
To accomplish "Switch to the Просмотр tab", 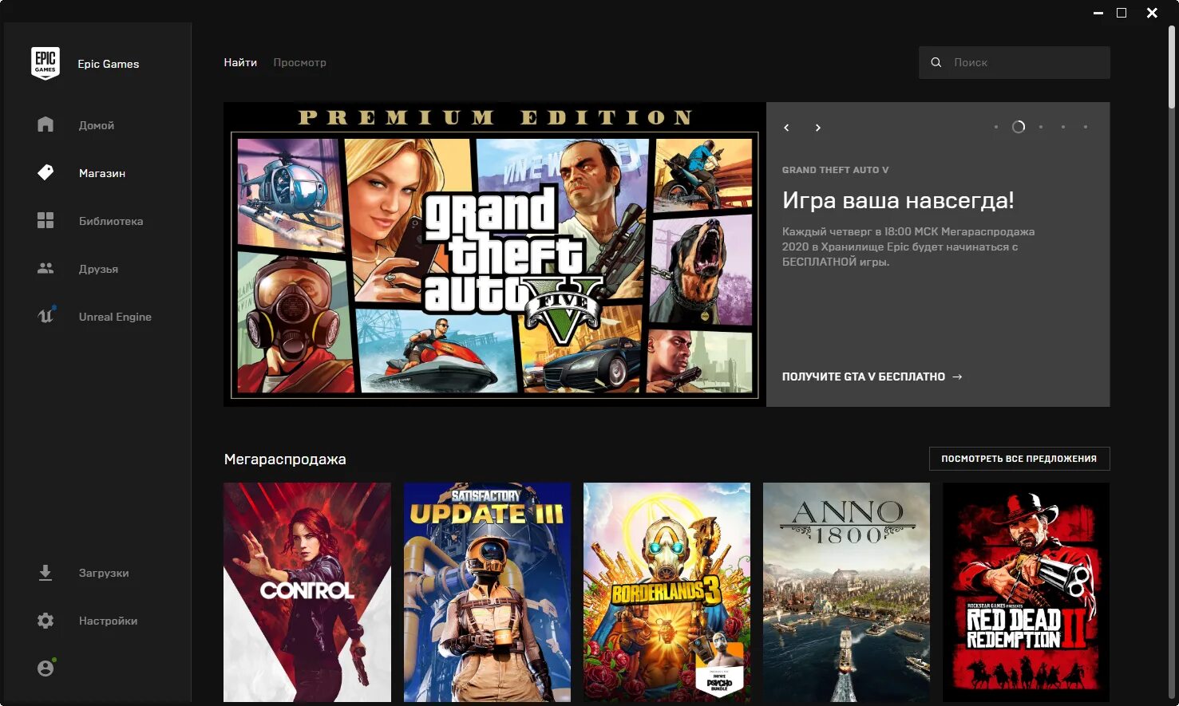I will (x=299, y=62).
